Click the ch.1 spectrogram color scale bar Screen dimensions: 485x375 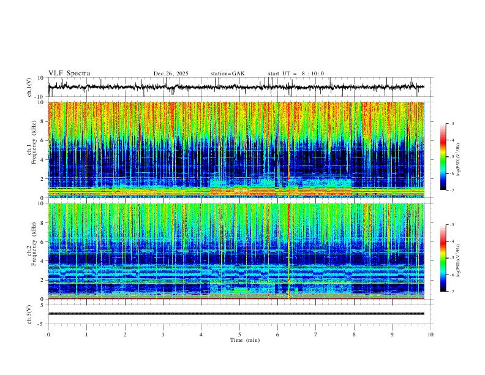(443, 157)
